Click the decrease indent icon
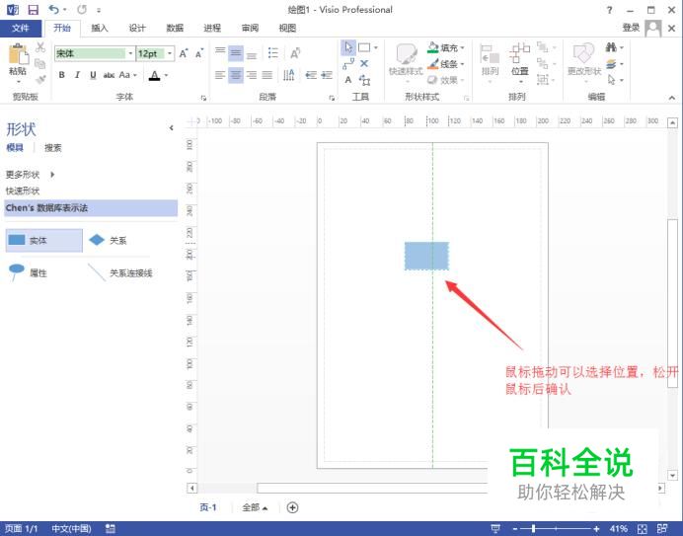 tap(311, 75)
